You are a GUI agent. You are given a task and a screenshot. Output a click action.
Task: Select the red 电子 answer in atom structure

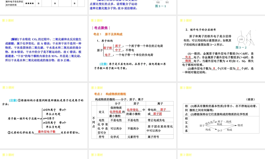pos(108,55)
